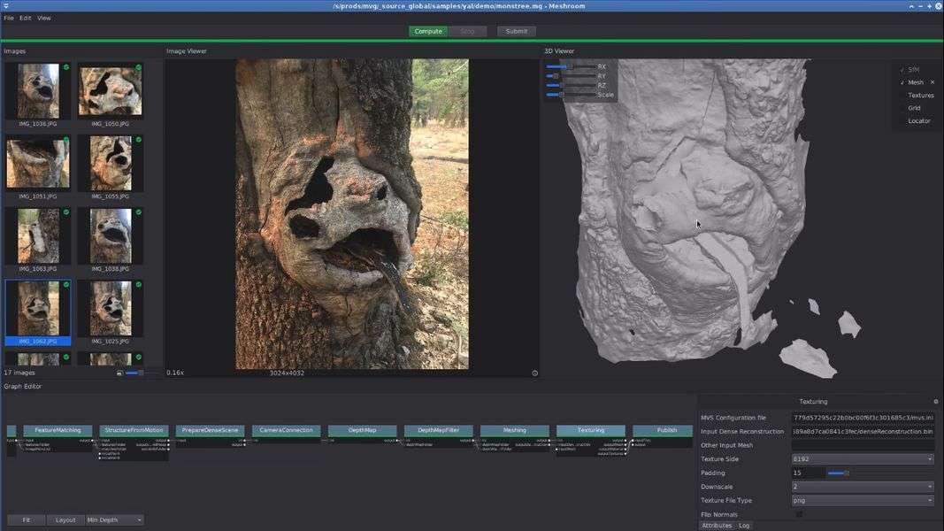Enable the Flip Normals checkbox
The image size is (944, 531).
pyautogui.click(x=799, y=514)
